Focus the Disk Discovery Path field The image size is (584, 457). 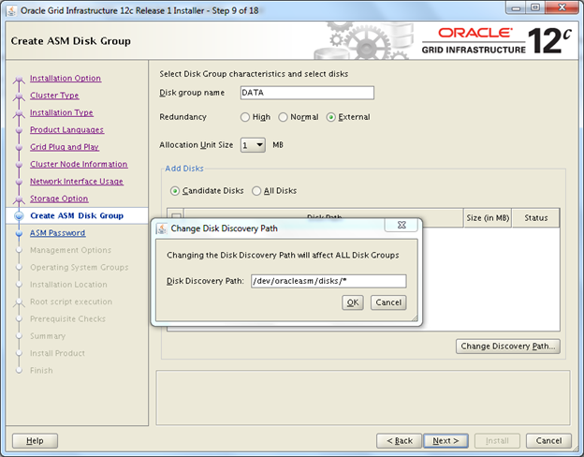[328, 281]
